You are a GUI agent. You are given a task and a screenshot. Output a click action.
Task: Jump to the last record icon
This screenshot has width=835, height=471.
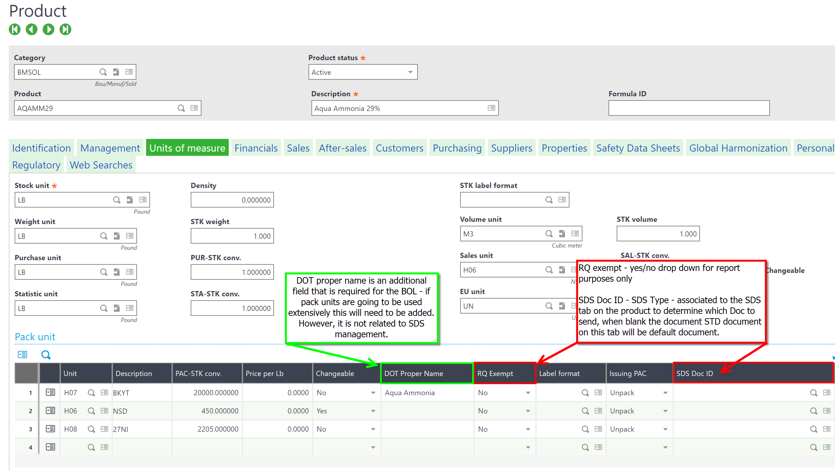[x=65, y=30]
